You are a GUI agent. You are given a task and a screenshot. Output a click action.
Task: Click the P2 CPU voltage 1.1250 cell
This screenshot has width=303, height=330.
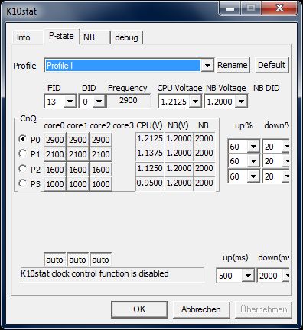point(150,169)
